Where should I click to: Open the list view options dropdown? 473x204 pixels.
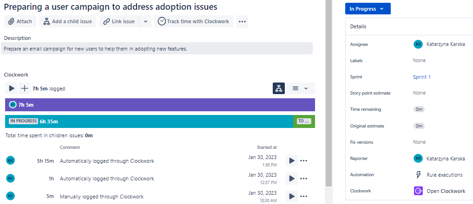point(300,88)
